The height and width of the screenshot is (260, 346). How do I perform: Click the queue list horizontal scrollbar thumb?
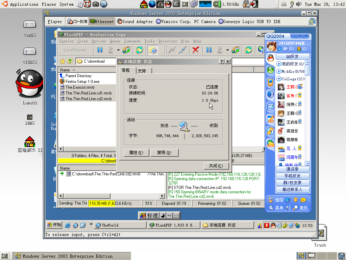point(87,196)
